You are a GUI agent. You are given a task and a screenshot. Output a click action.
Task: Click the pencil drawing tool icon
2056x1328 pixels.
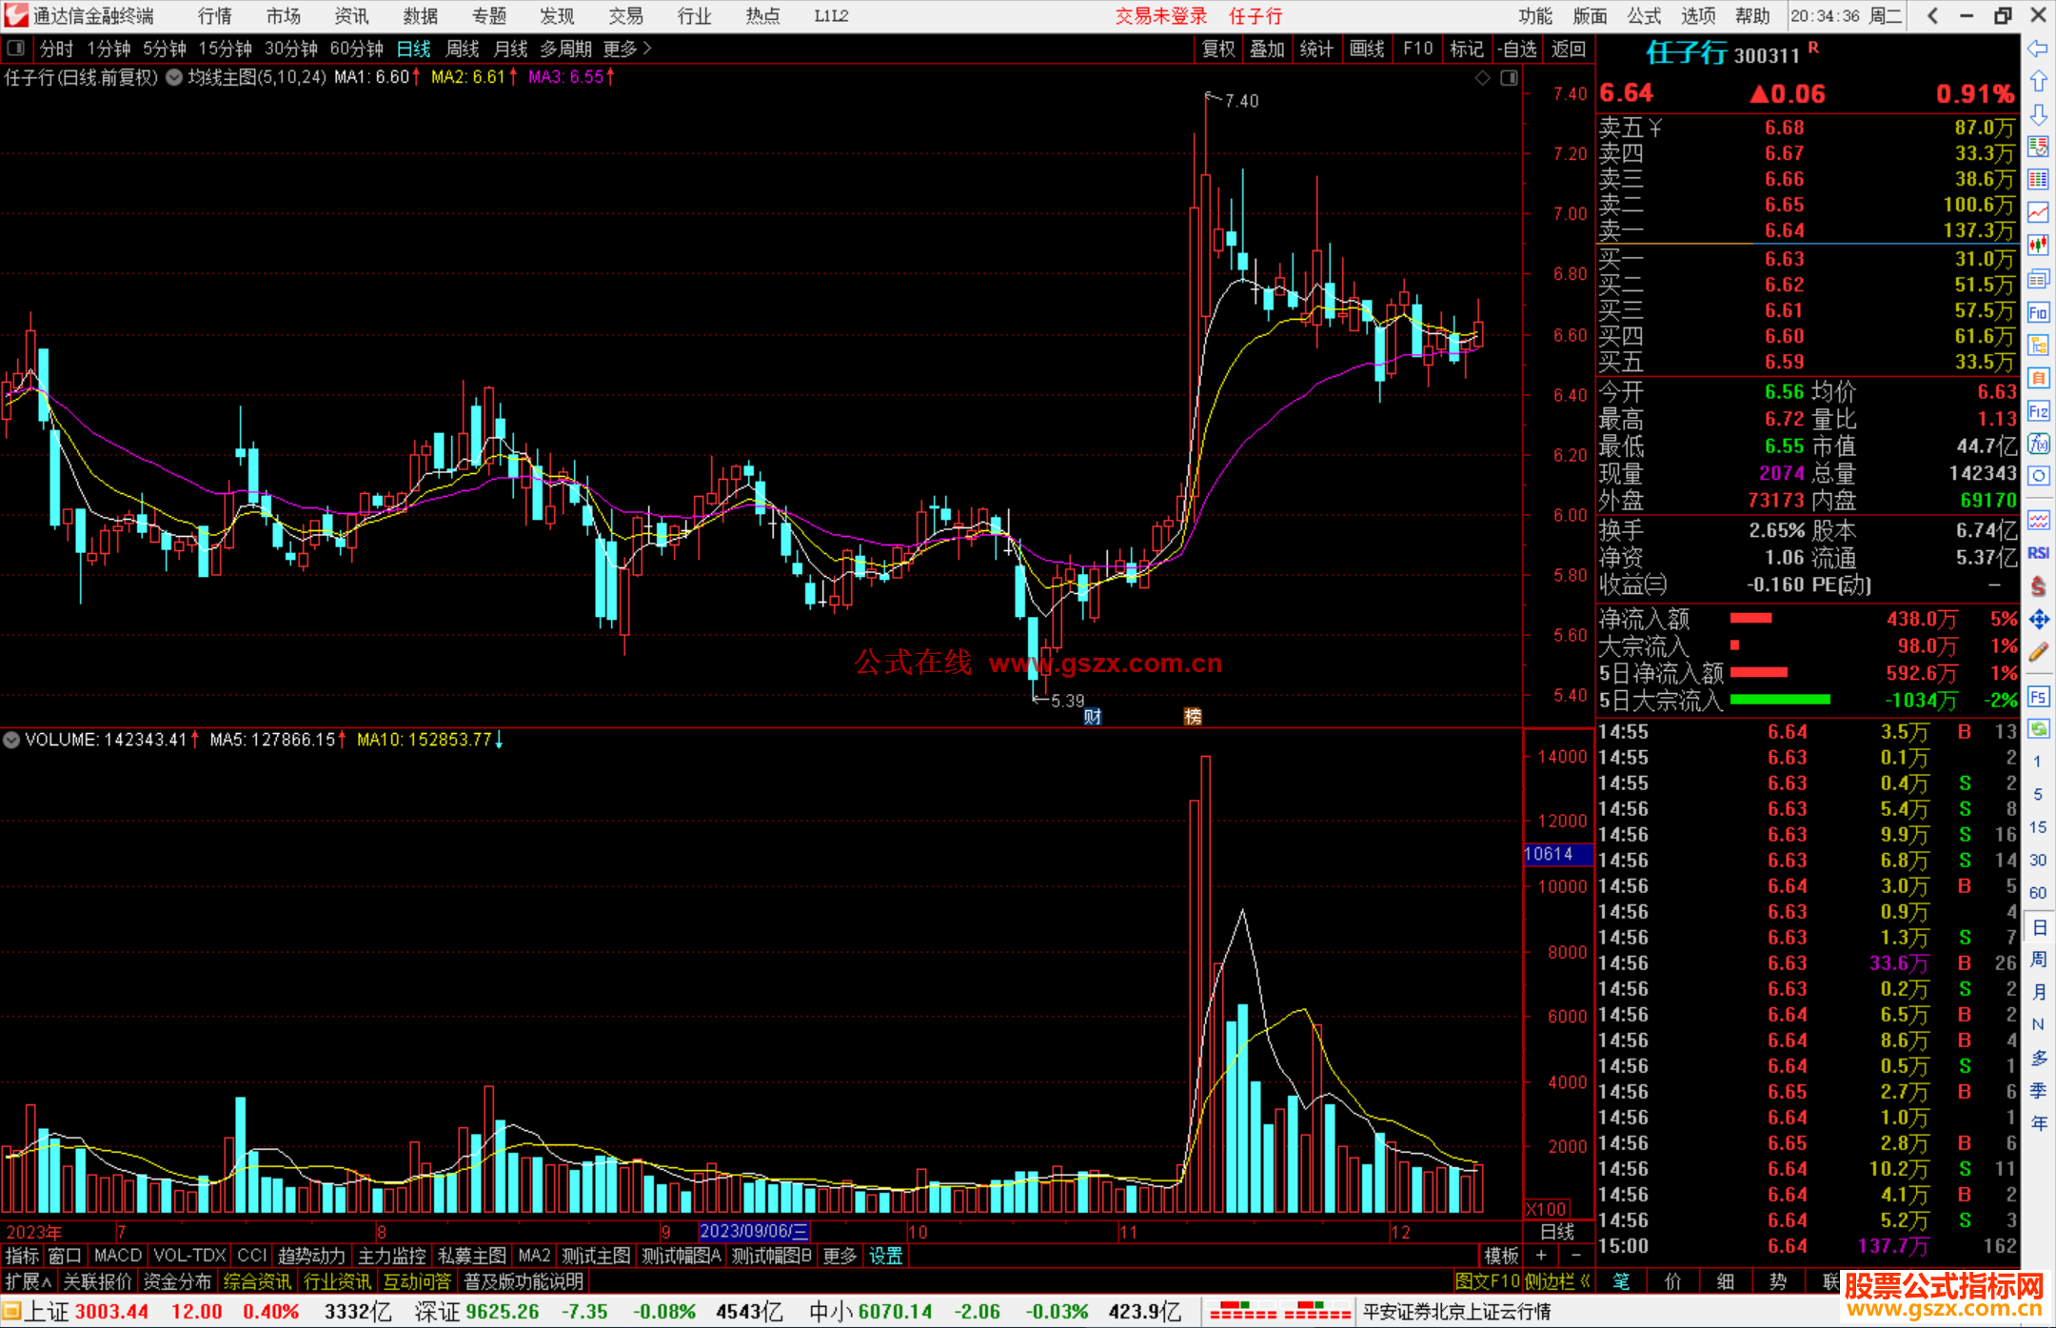(x=2038, y=652)
